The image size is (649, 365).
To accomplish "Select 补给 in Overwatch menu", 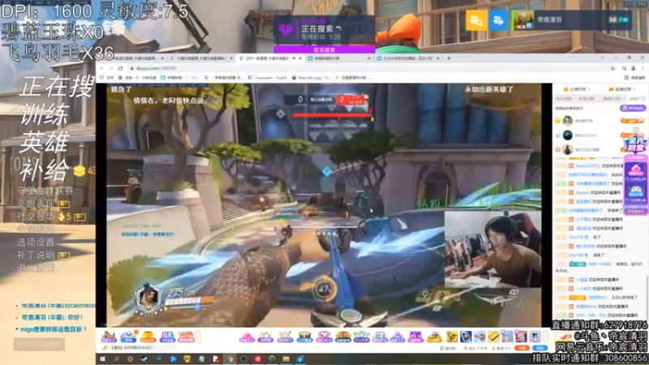I will tap(45, 170).
